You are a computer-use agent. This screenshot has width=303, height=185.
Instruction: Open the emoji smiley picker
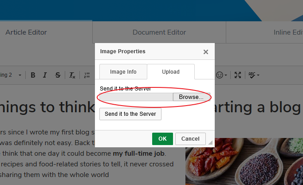pos(220,75)
